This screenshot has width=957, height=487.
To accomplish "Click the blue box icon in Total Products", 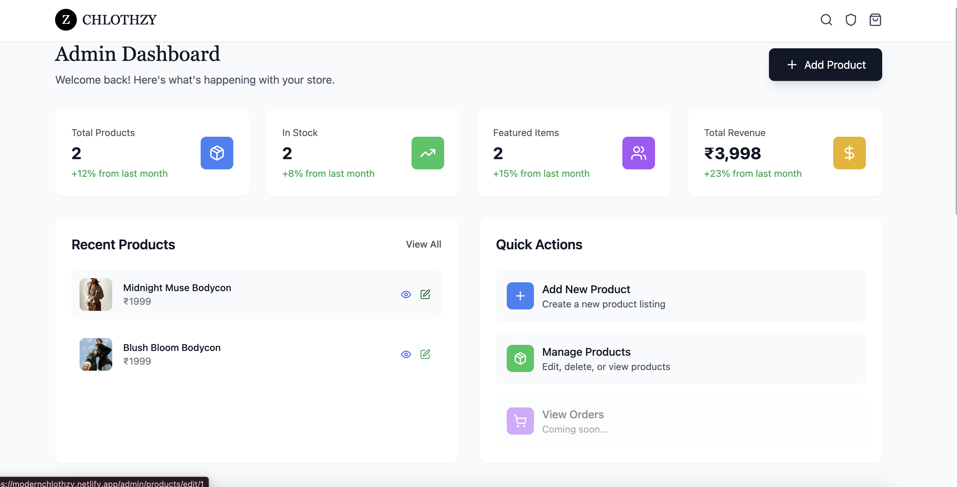I will coord(217,153).
